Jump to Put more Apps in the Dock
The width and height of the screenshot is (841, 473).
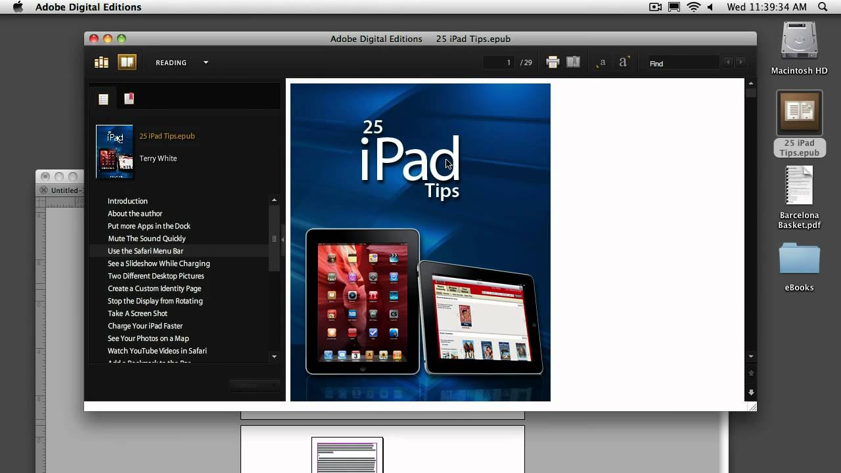pos(149,226)
